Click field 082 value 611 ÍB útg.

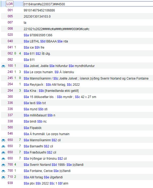tap(37, 54)
